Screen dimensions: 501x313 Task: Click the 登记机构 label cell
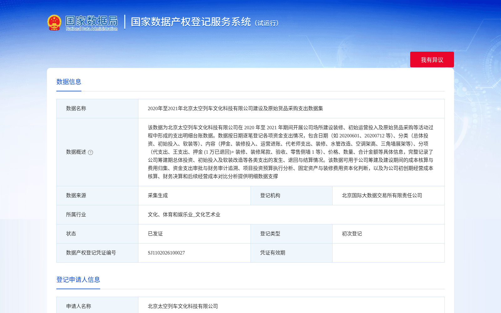[x=292, y=196]
